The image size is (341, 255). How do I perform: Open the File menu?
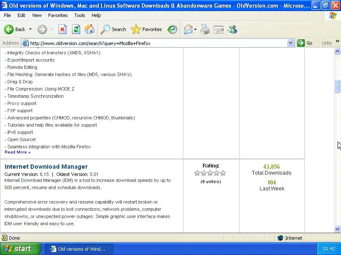[x=7, y=15]
